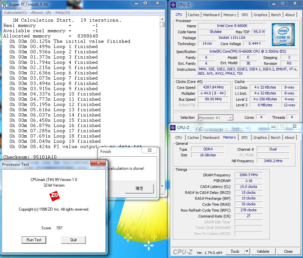Click the Tools button in CPU-Z
Image resolution: width=303 pixels, height=258 pixels.
click(x=235, y=251)
